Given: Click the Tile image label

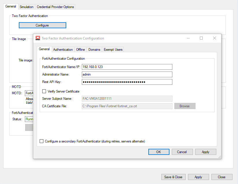Looking at the screenshot, I should pos(26,60).
